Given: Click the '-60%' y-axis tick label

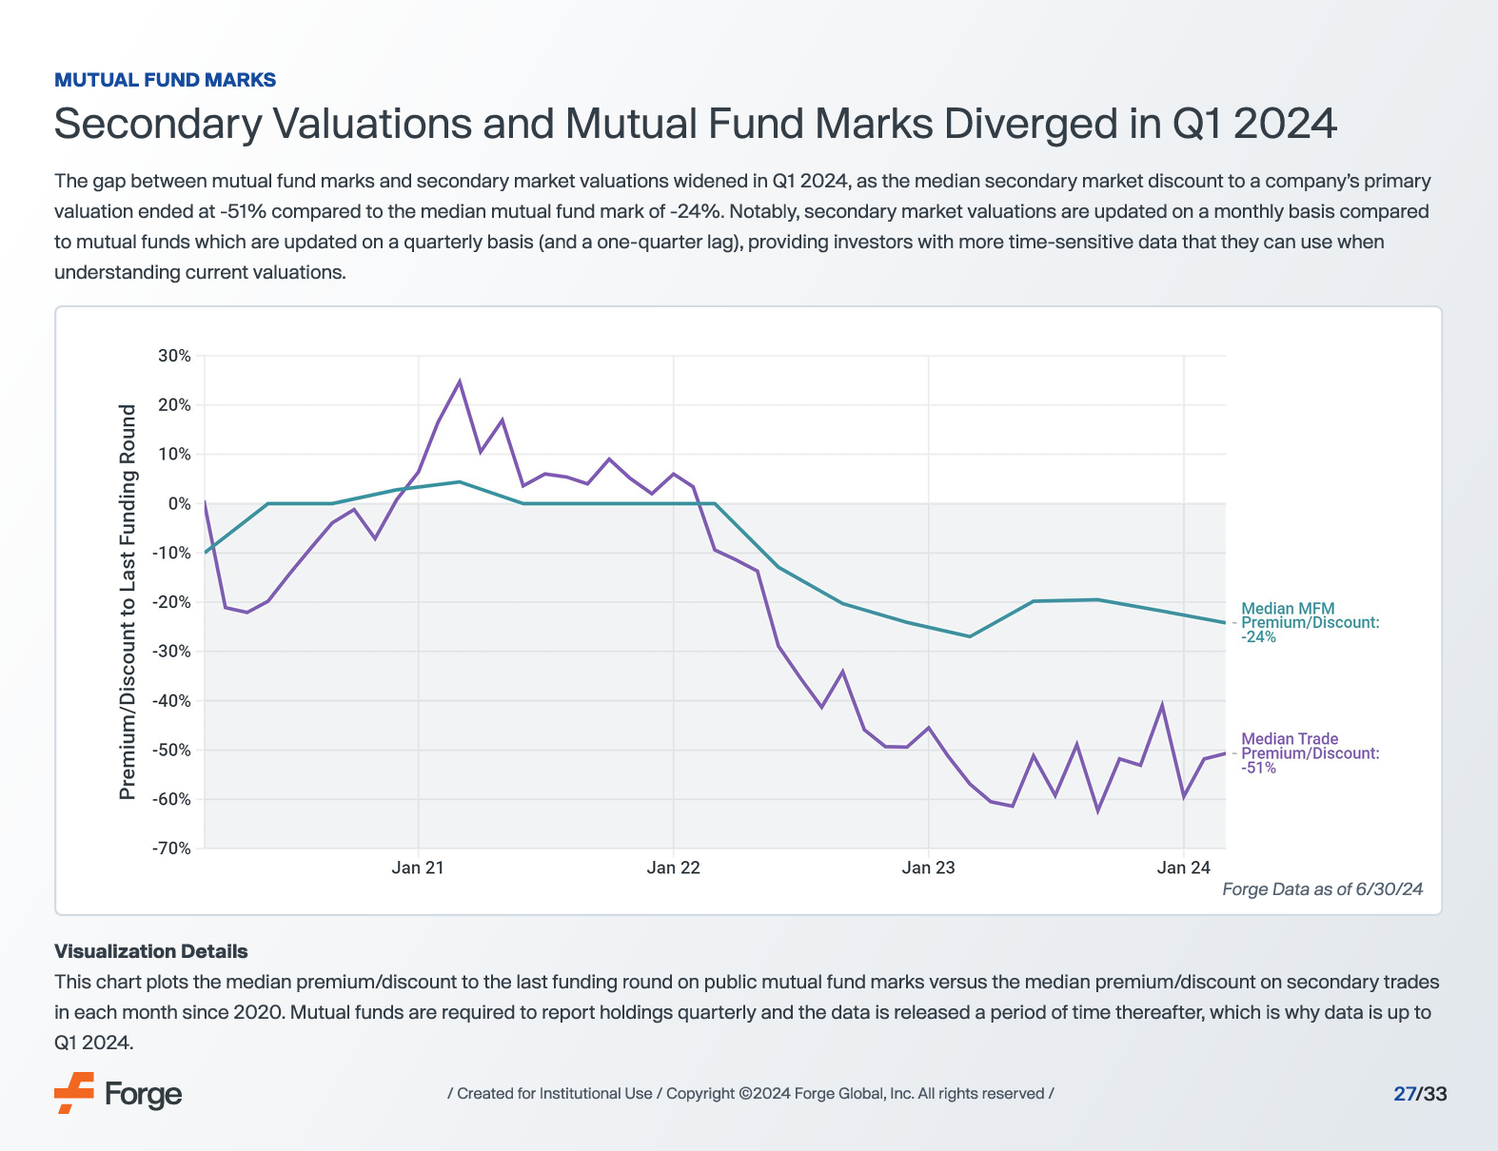Looking at the screenshot, I should pos(171,800).
